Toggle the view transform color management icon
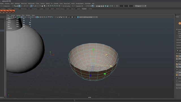This screenshot has width=181, height=102. [78, 17]
